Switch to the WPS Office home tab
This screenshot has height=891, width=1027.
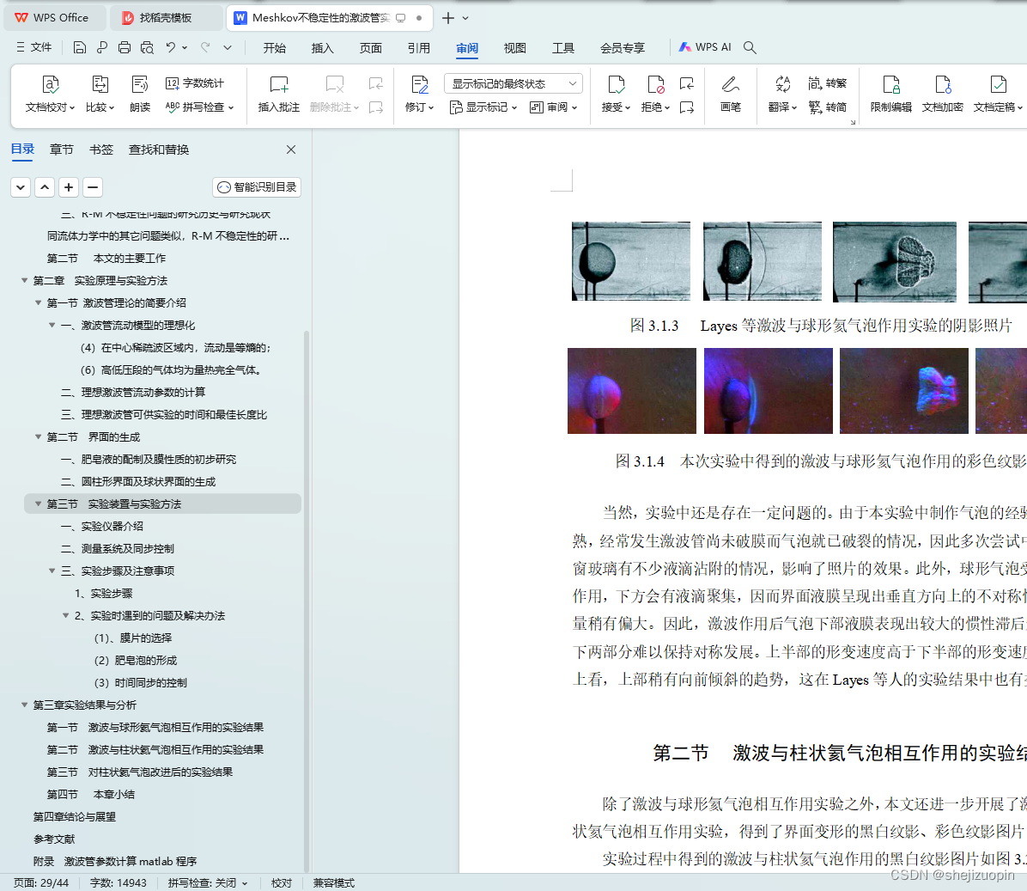(54, 18)
